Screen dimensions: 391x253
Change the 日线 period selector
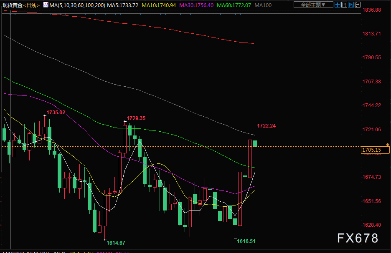pos(32,5)
